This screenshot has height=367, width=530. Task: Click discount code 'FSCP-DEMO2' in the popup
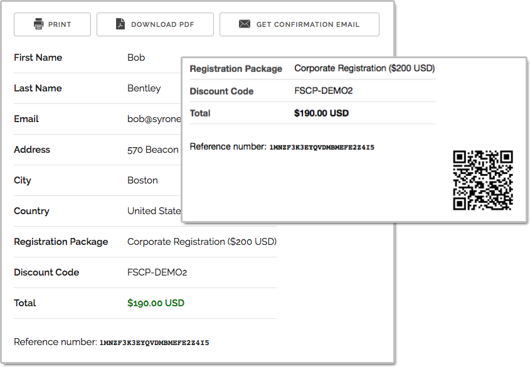[324, 91]
